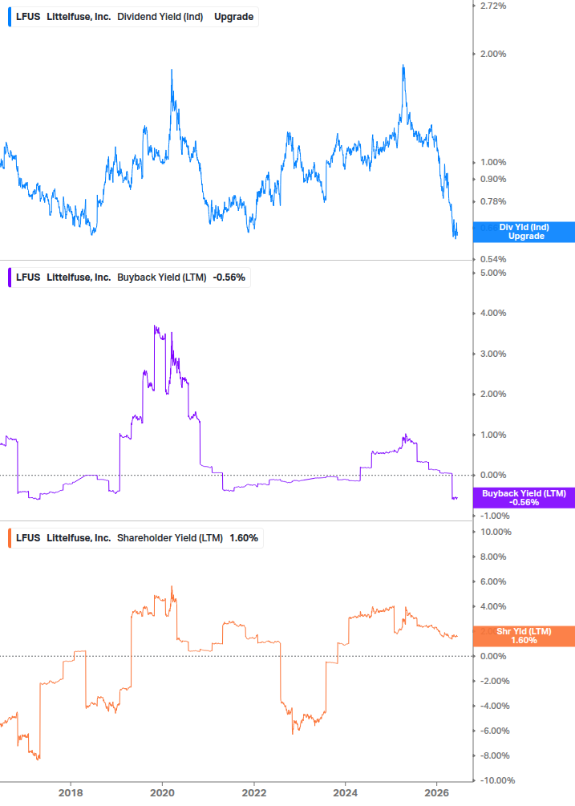The width and height of the screenshot is (575, 806).
Task: Click the purple Buyback Yield (LTM) -0.56% axis tag
Action: (524, 498)
